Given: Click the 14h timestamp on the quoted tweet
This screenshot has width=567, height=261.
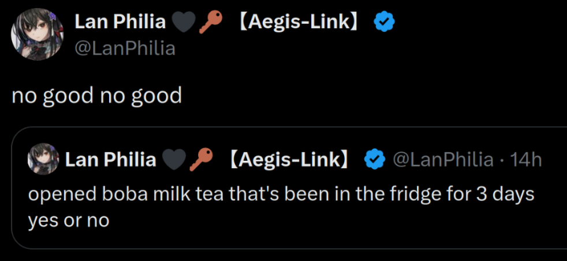Looking at the screenshot, I should (x=526, y=159).
